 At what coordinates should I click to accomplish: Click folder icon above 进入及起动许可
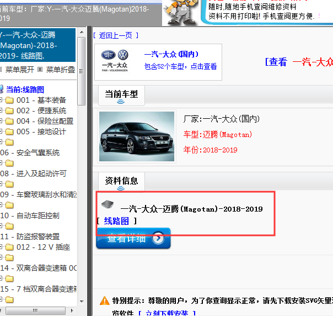click(x=9, y=163)
